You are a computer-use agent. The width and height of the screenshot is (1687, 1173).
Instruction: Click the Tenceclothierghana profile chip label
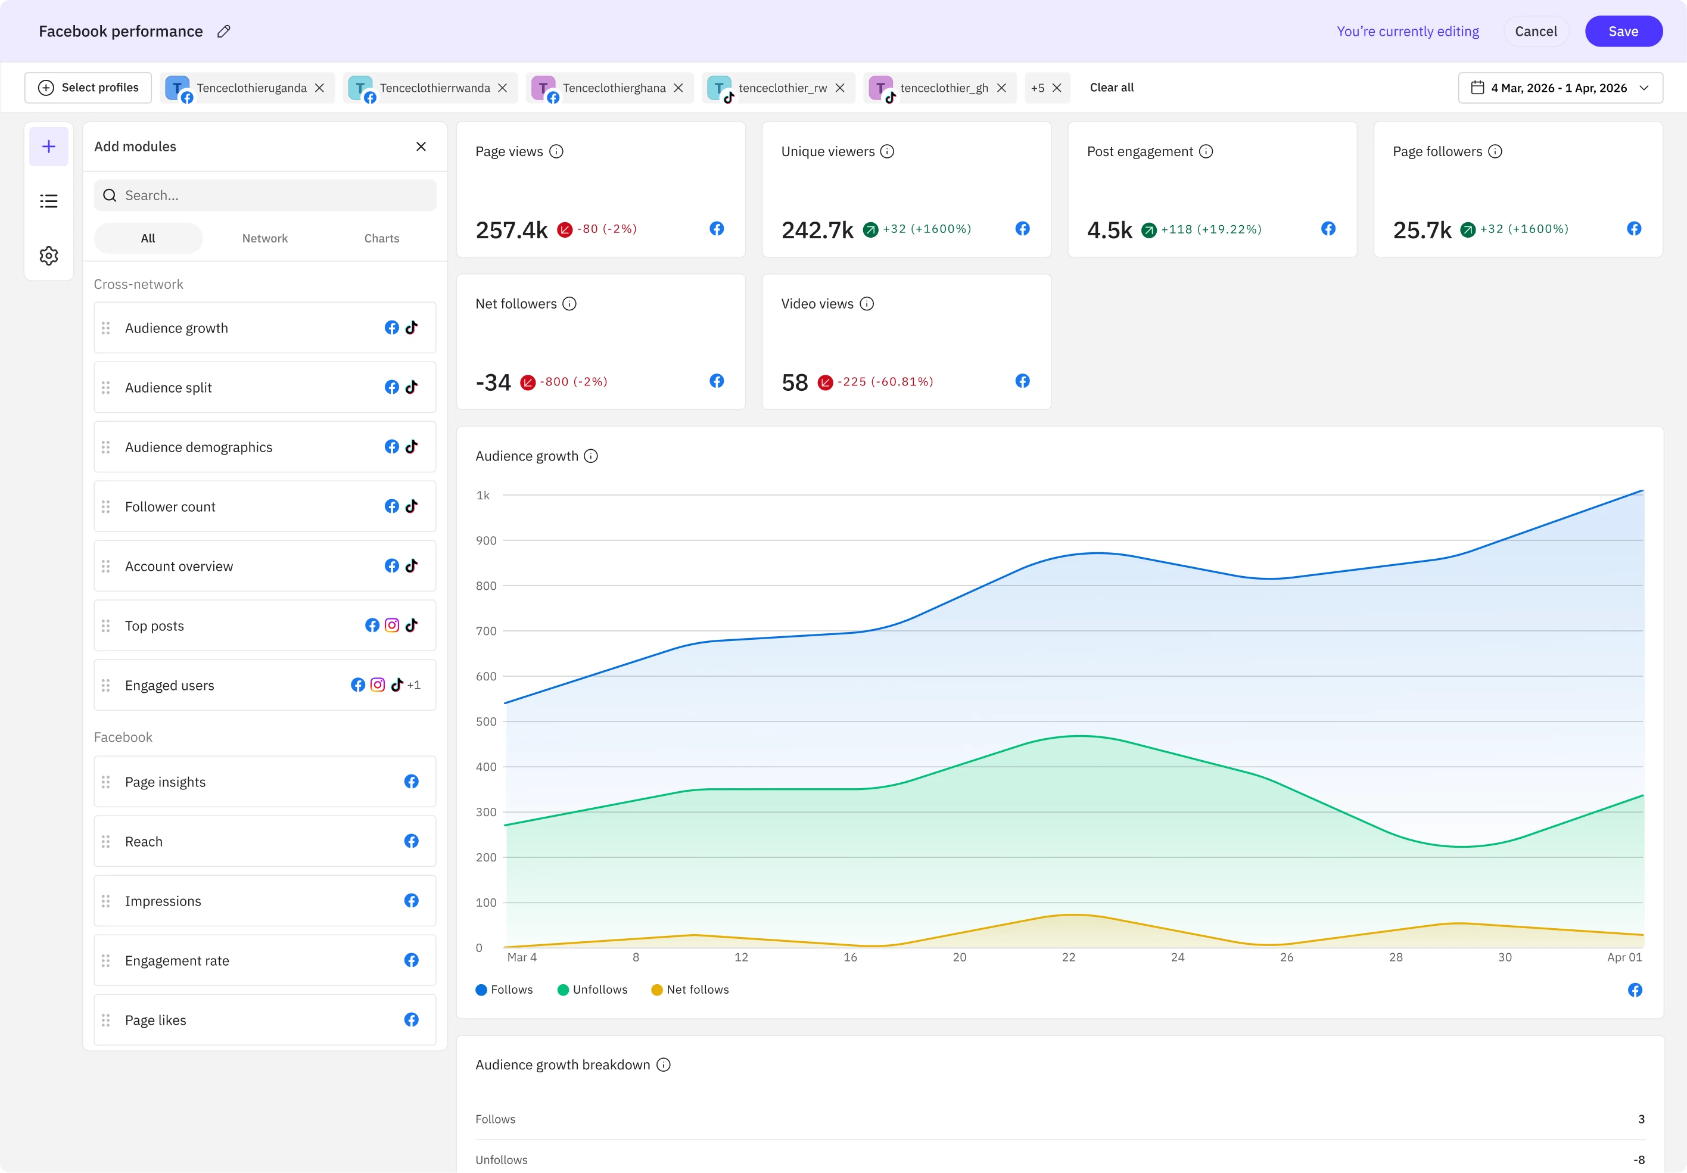[614, 88]
